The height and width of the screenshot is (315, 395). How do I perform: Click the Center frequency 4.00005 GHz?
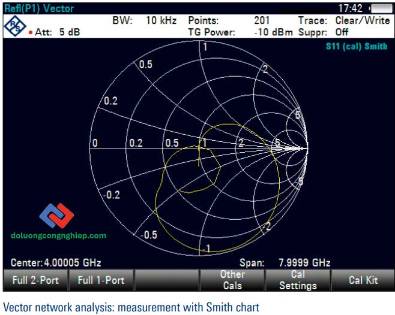[73, 263]
